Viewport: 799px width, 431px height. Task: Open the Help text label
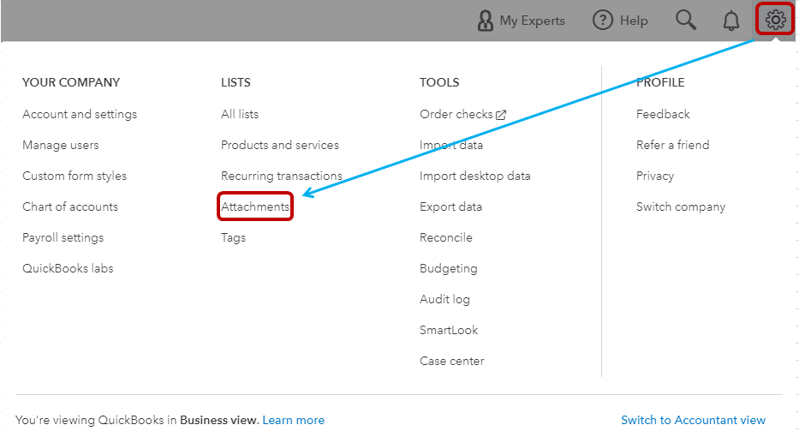coord(634,21)
